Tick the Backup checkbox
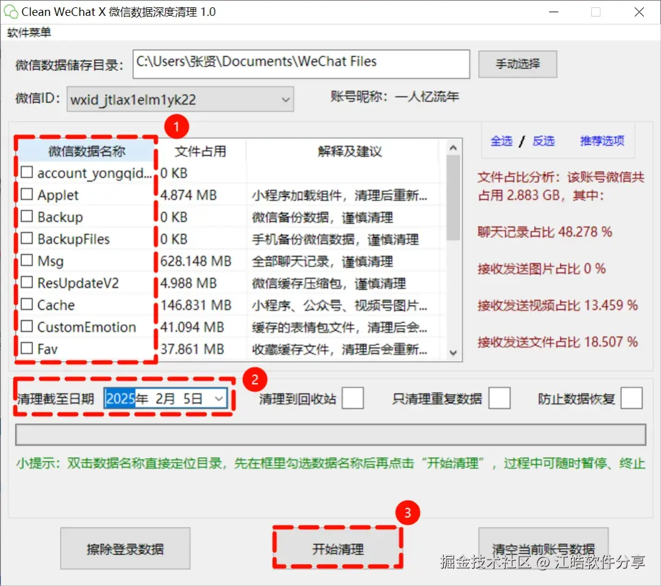The image size is (661, 586). coord(27,216)
